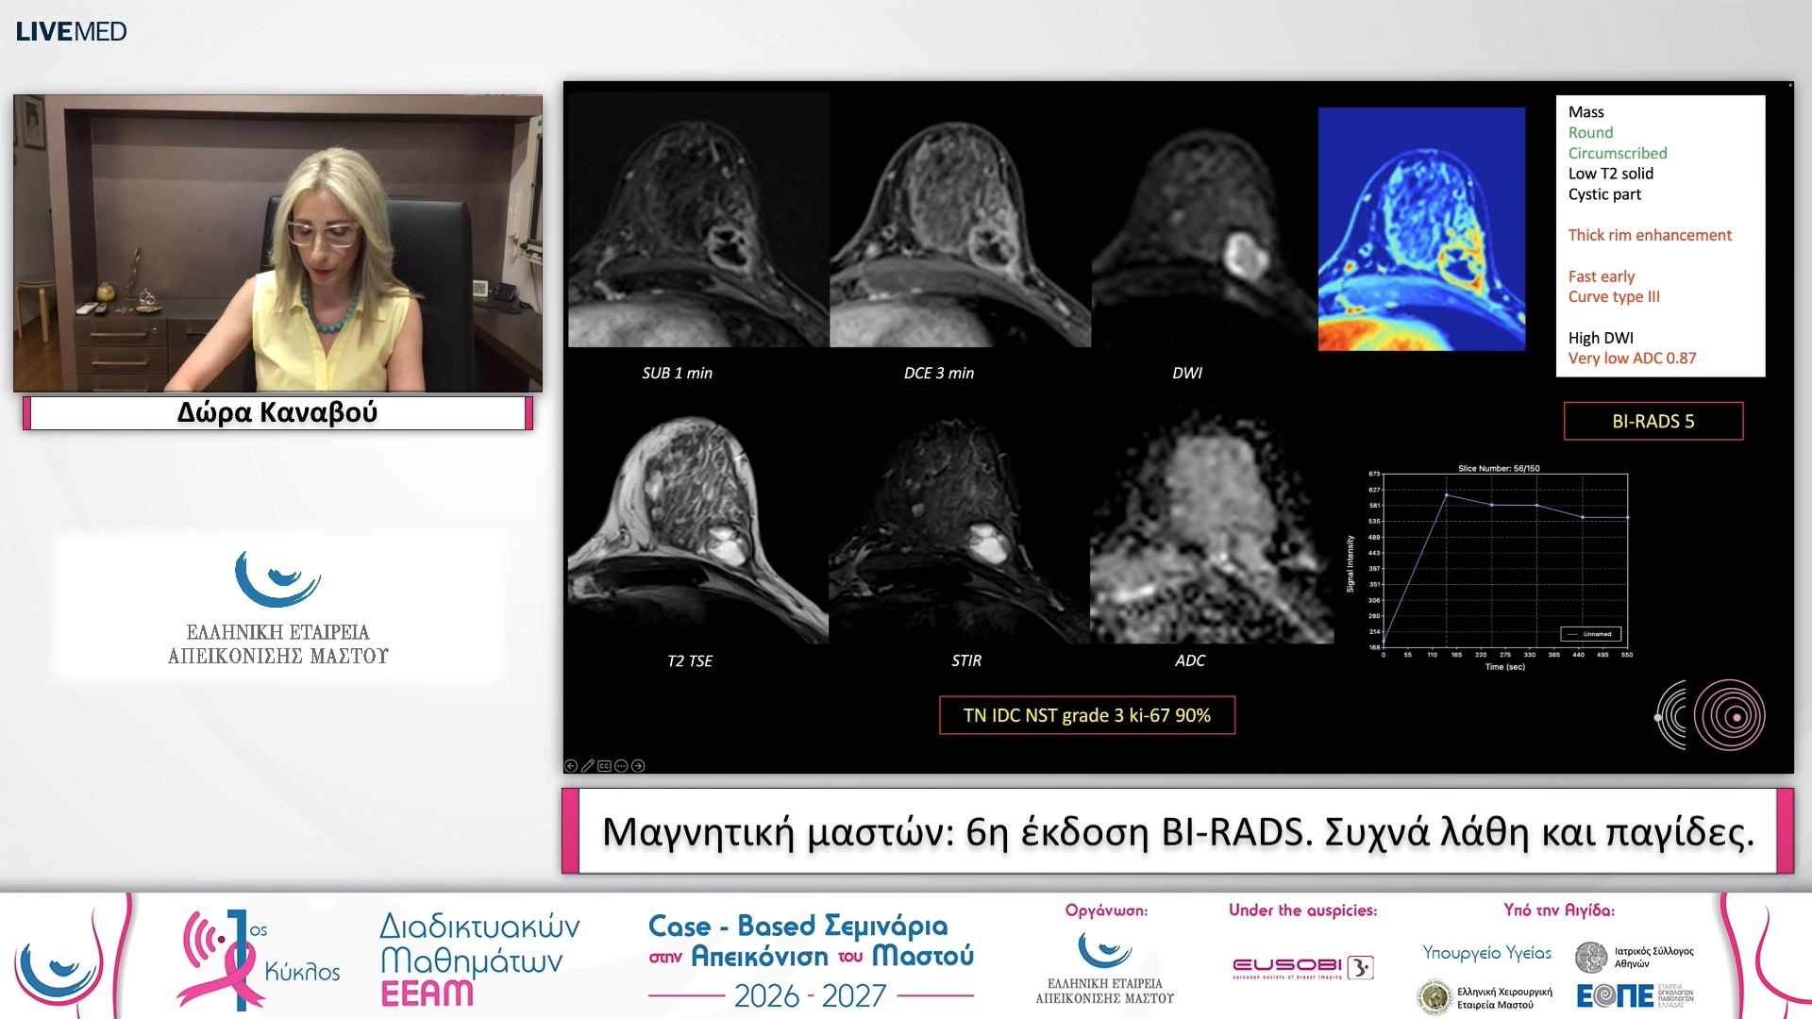The height and width of the screenshot is (1019, 1812).
Task: Click the '2026 - 2027' text in banner
Action: [x=811, y=995]
